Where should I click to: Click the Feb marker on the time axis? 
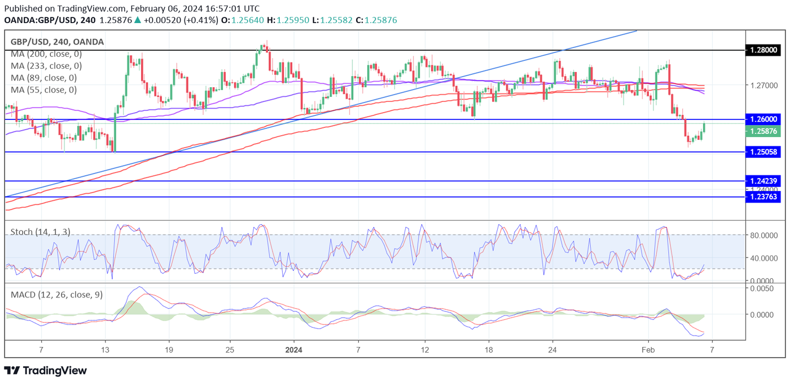[x=648, y=350]
